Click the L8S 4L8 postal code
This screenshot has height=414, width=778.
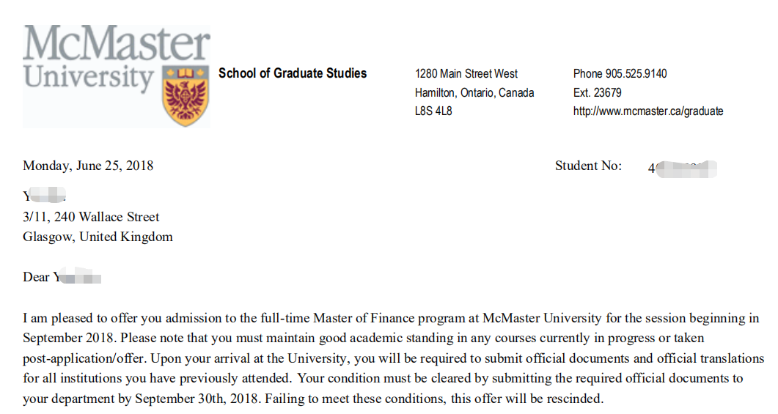click(433, 111)
